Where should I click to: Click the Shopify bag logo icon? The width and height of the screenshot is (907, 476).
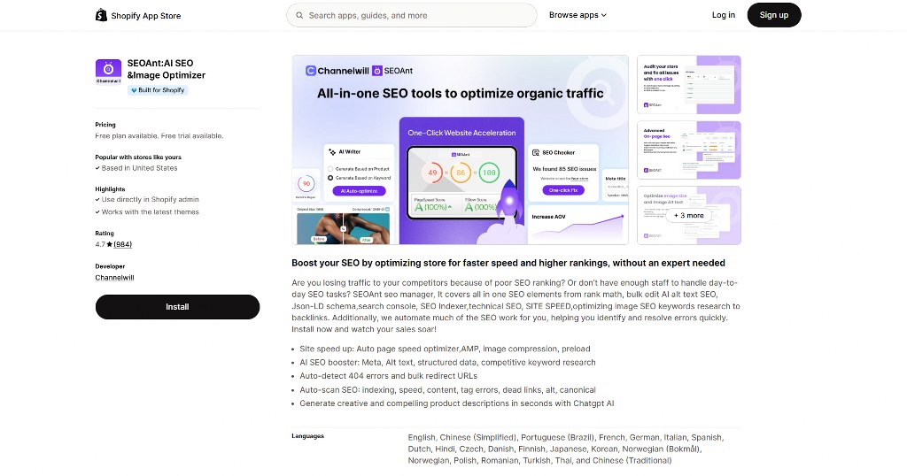101,15
